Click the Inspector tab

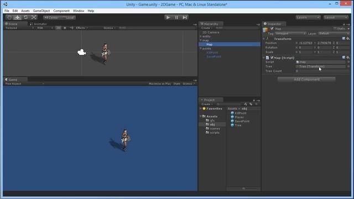click(x=274, y=24)
